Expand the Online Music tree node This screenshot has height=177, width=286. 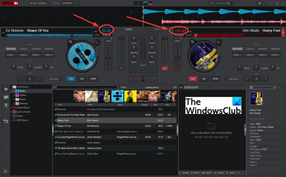pos(11,108)
